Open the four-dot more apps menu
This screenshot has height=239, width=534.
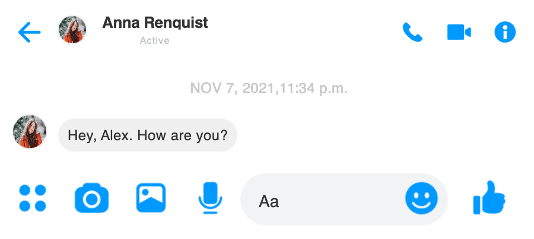[x=33, y=198]
